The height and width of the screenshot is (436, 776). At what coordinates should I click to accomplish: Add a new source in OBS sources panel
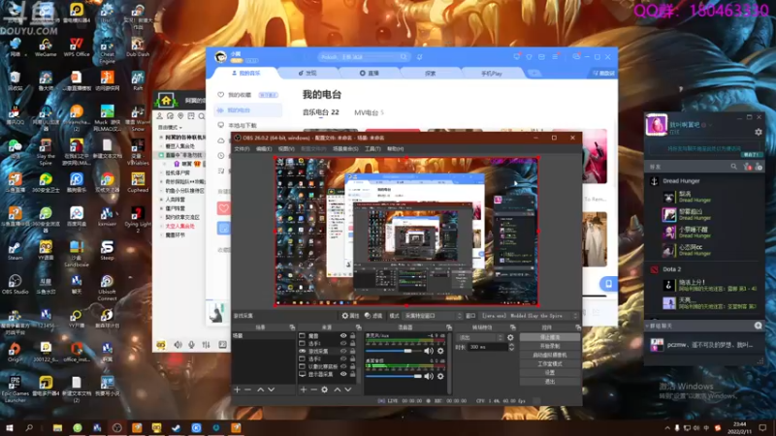click(304, 389)
